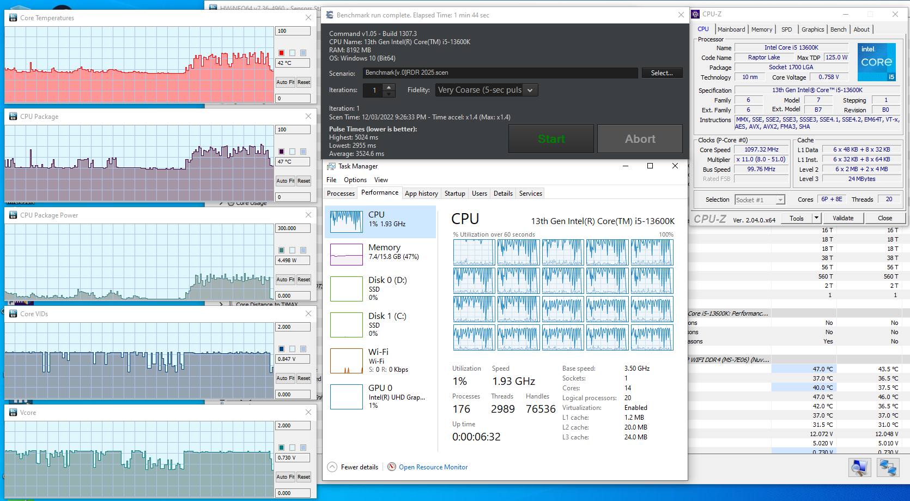Click Select... to choose a scenario file
The width and height of the screenshot is (910, 501).
[x=662, y=73]
